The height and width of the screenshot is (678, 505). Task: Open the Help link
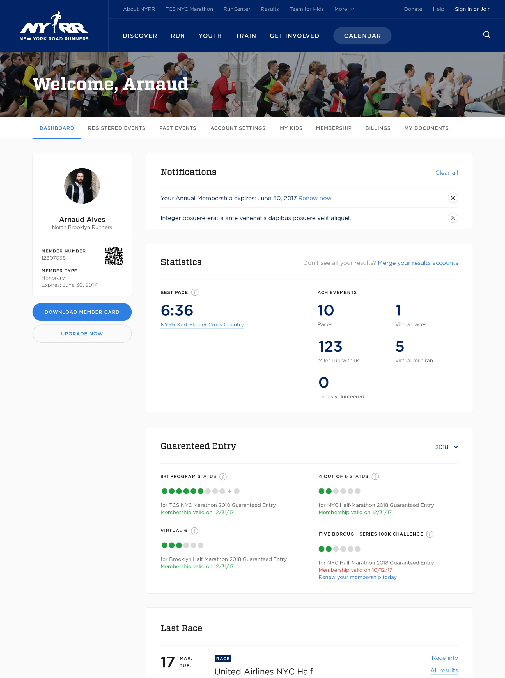click(x=438, y=9)
